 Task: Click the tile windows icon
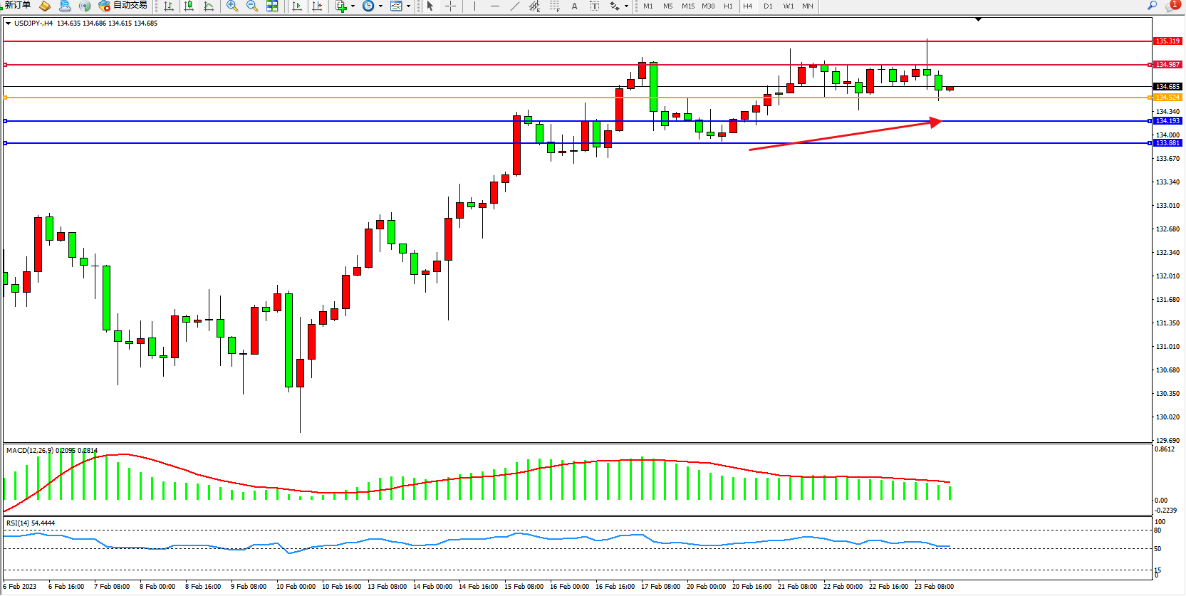272,6
